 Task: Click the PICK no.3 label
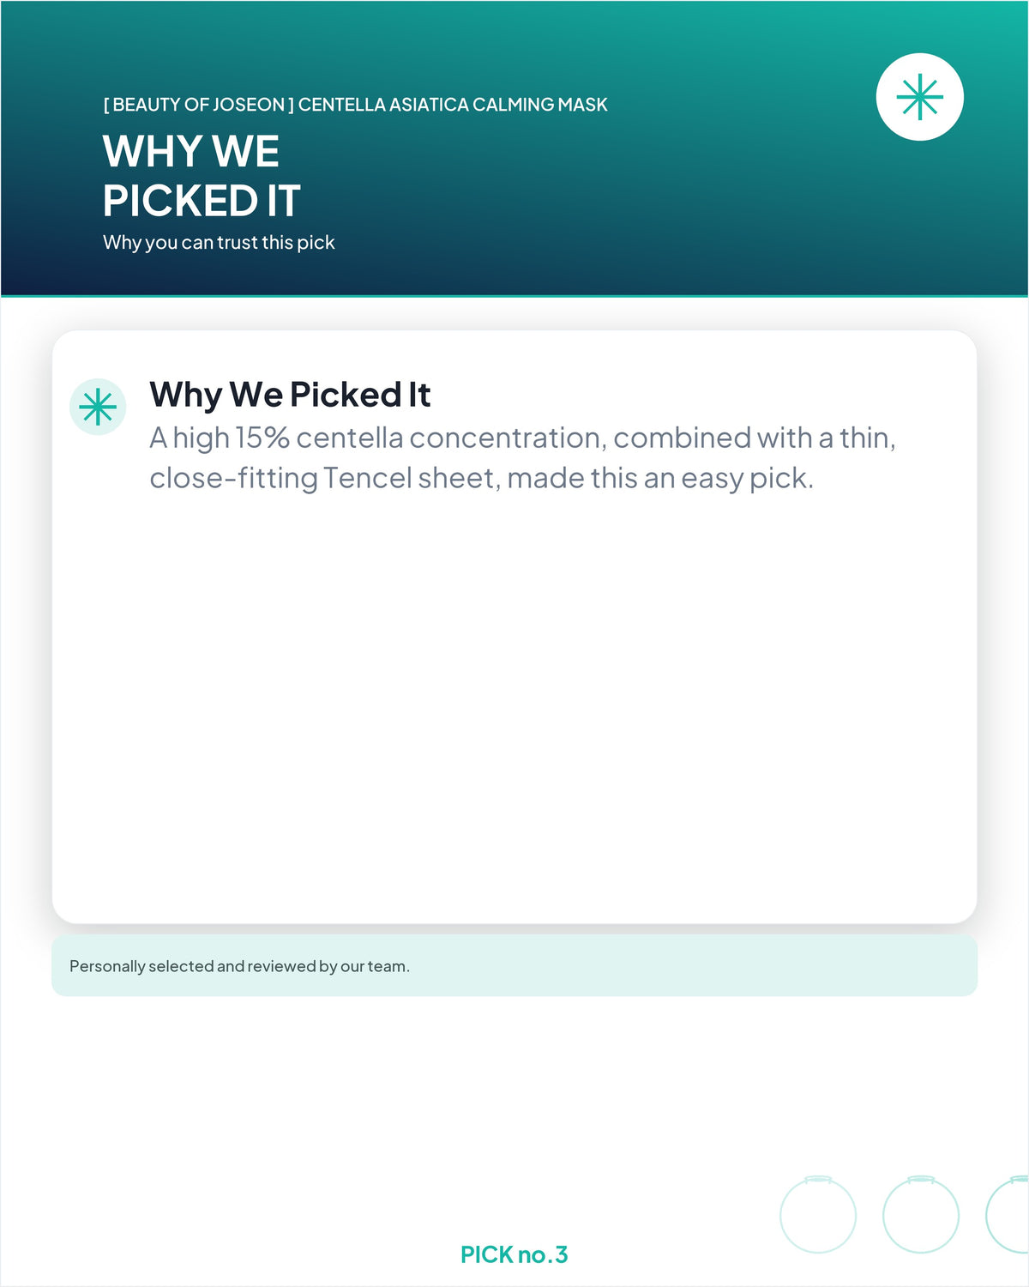tap(514, 1254)
